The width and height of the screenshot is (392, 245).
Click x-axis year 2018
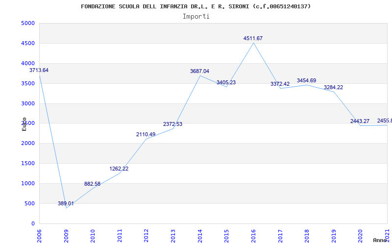[x=307, y=236]
